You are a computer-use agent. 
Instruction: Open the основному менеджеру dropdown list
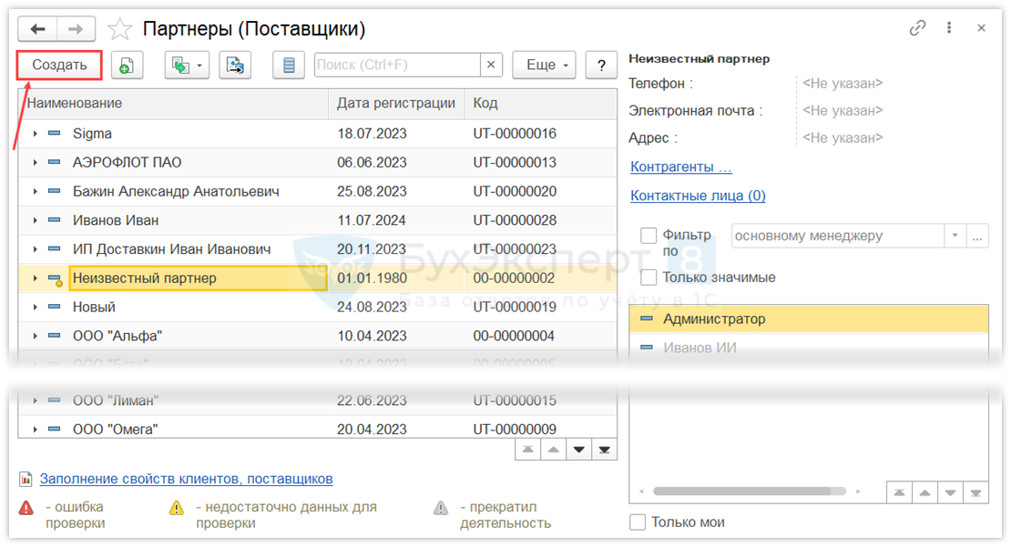tap(955, 236)
